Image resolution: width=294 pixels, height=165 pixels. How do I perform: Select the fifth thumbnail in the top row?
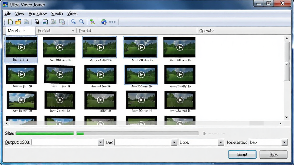(x=179, y=47)
